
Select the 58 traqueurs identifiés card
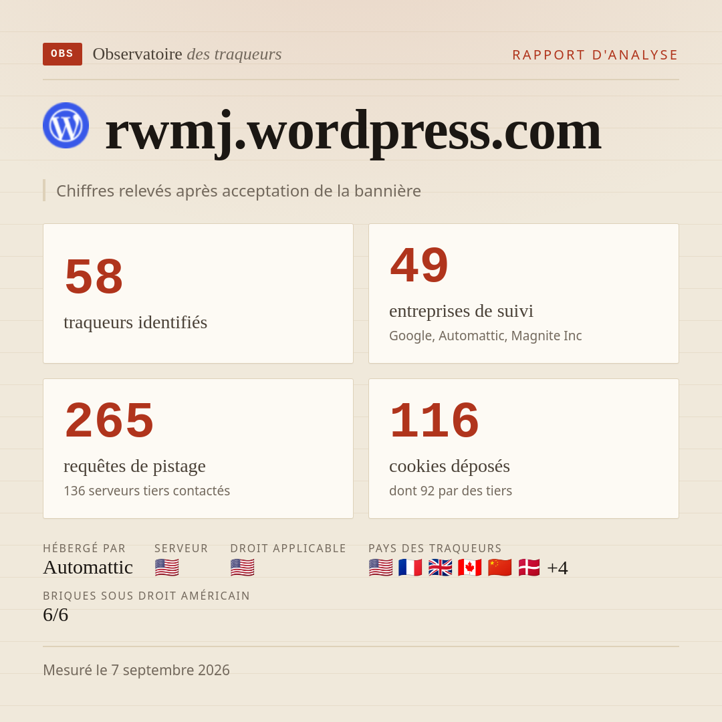pos(198,293)
